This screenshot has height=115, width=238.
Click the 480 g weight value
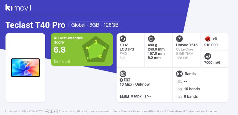pos(152,45)
